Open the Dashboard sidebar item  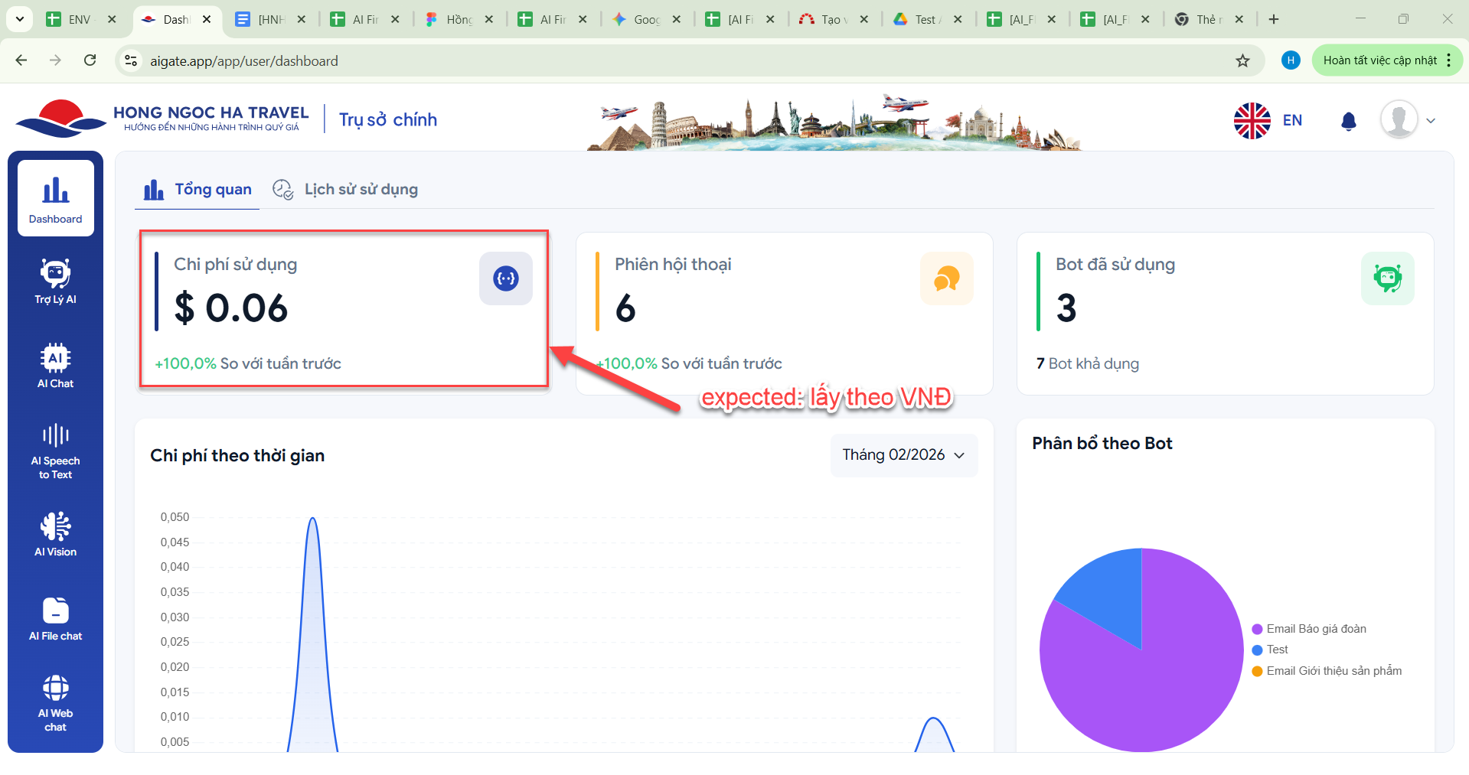55,198
